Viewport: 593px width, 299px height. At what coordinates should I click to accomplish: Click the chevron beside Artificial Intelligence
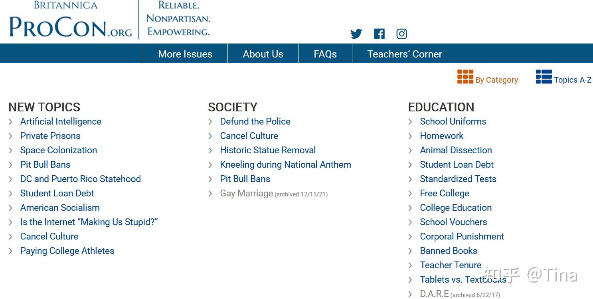coord(11,122)
